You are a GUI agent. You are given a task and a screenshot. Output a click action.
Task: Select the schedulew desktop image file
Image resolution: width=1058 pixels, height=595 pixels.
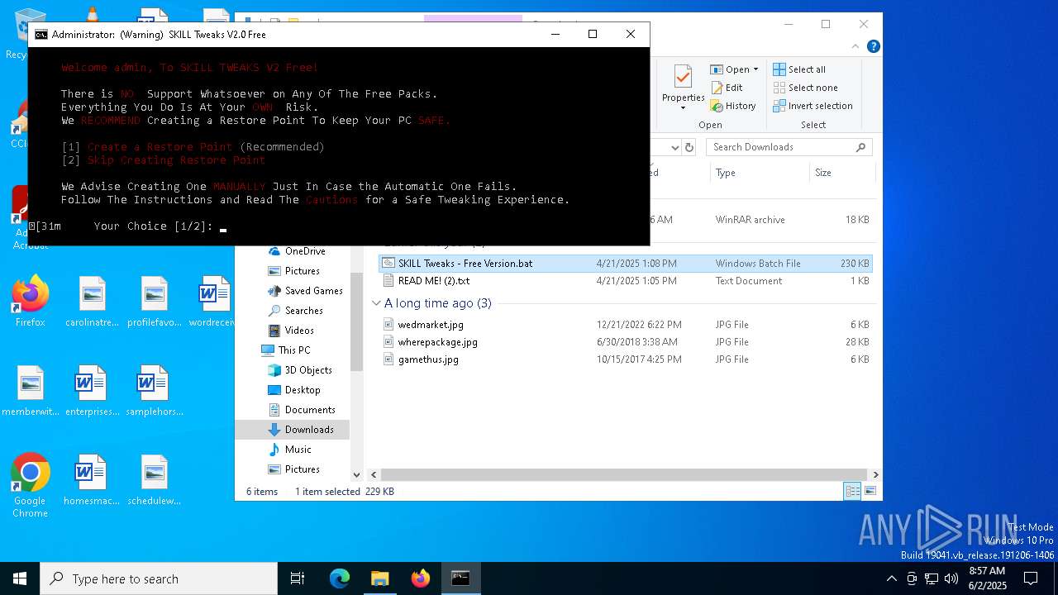click(154, 479)
